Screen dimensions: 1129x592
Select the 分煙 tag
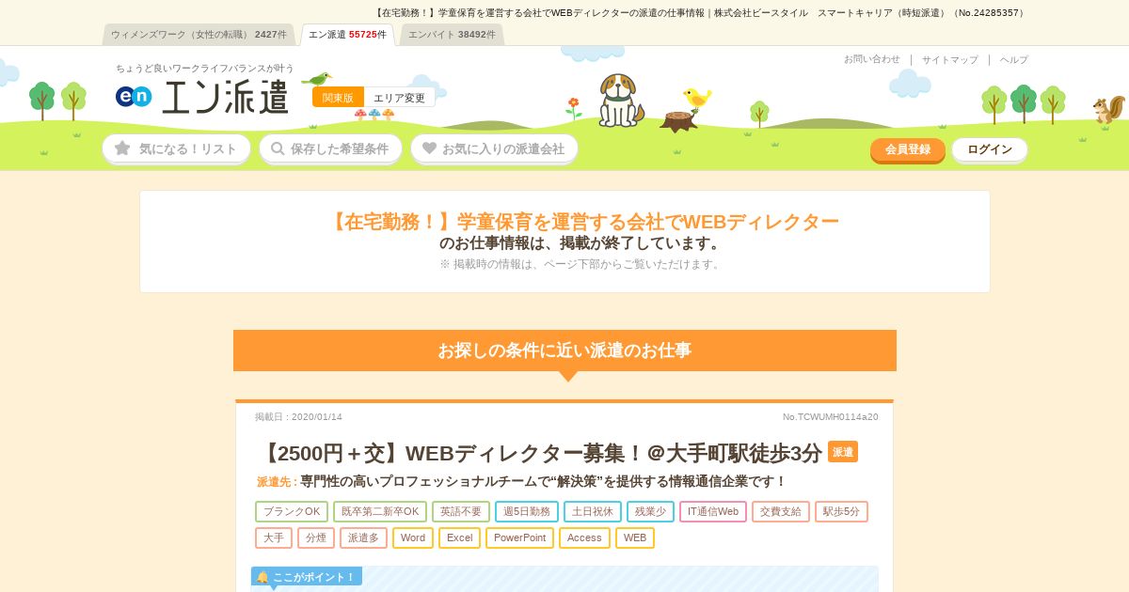pos(316,538)
